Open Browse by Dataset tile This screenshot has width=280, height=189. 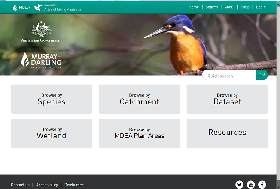click(x=227, y=99)
